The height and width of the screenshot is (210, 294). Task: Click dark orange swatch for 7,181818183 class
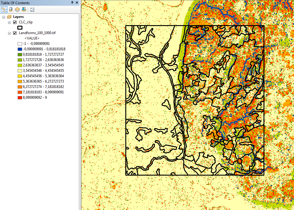(x=20, y=92)
